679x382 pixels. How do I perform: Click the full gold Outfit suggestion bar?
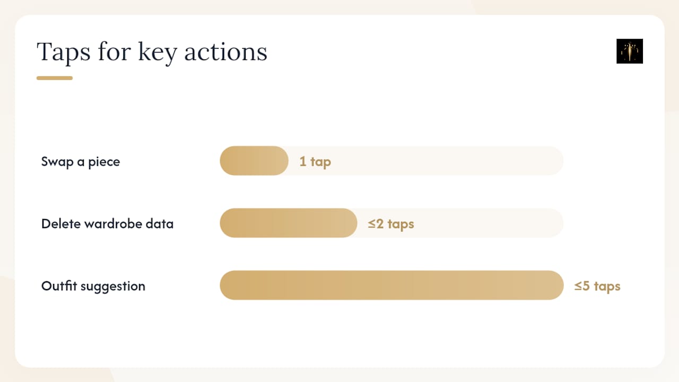391,285
